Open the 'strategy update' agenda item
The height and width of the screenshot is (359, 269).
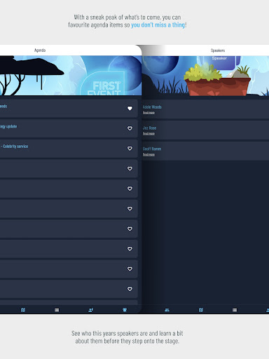[x=68, y=128]
